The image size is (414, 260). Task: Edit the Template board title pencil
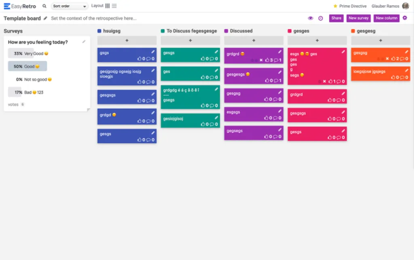tap(45, 18)
